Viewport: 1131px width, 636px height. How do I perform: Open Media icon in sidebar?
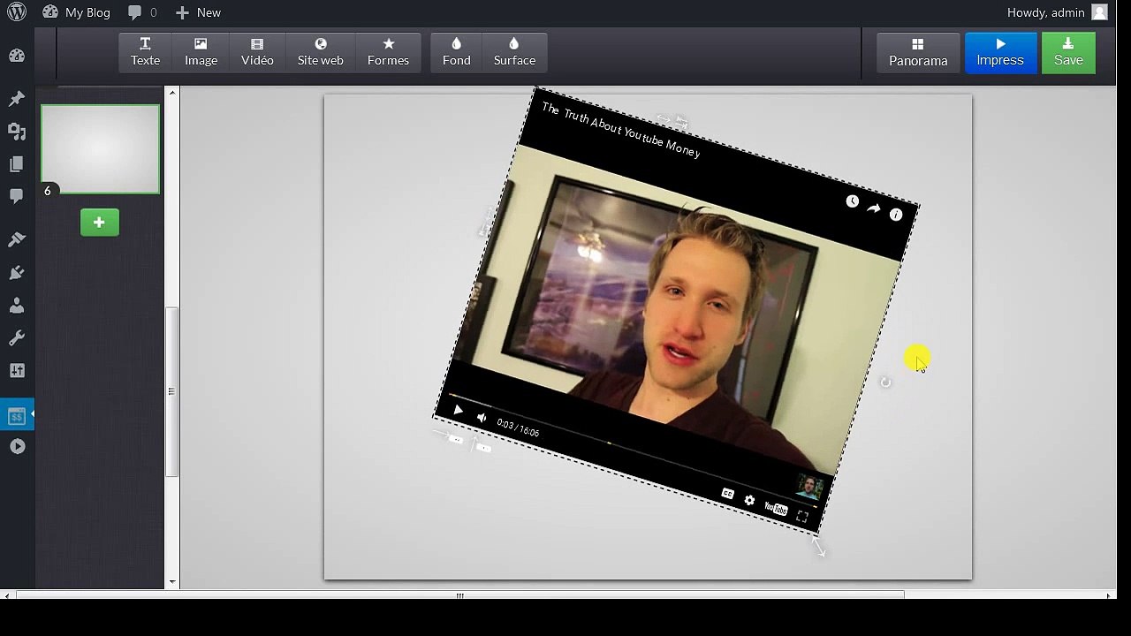coord(17,131)
